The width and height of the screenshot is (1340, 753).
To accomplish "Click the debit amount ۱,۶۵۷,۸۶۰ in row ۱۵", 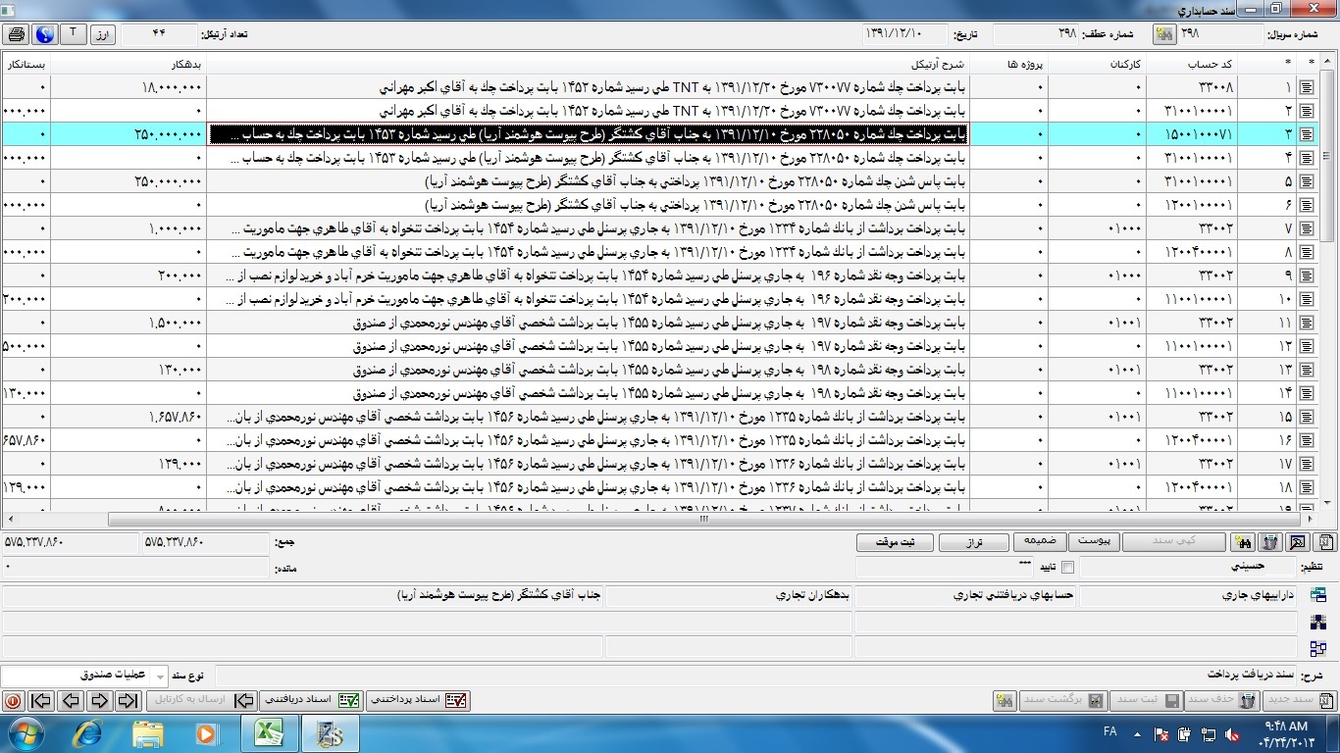I will tap(129, 417).
